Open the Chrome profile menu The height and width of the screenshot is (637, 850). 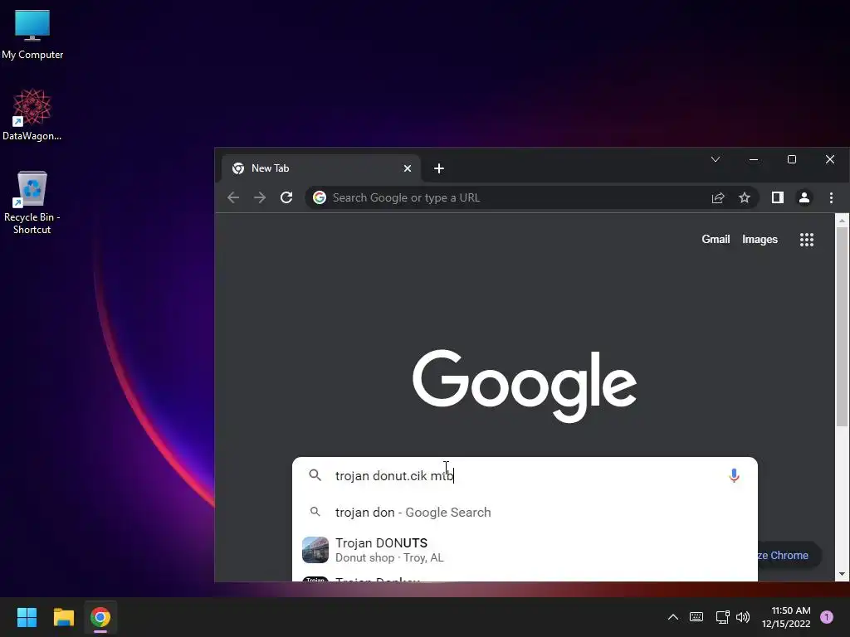[x=804, y=197]
